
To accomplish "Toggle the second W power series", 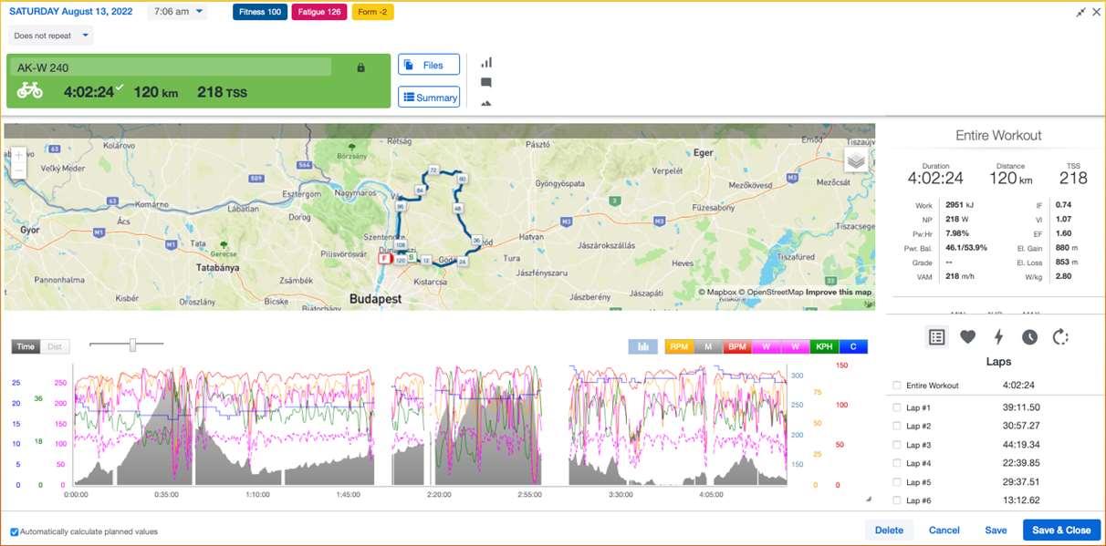I will (x=796, y=346).
